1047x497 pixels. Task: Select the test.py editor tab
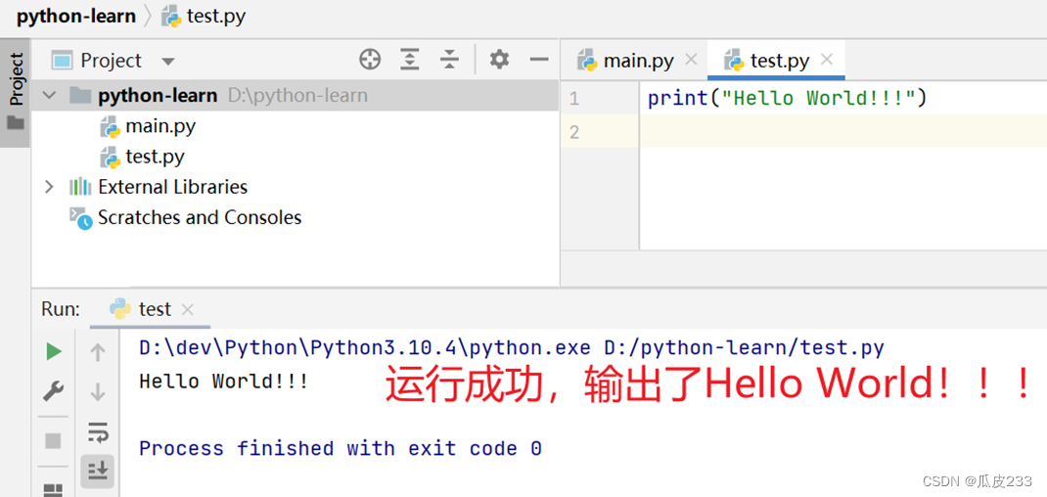click(x=776, y=60)
